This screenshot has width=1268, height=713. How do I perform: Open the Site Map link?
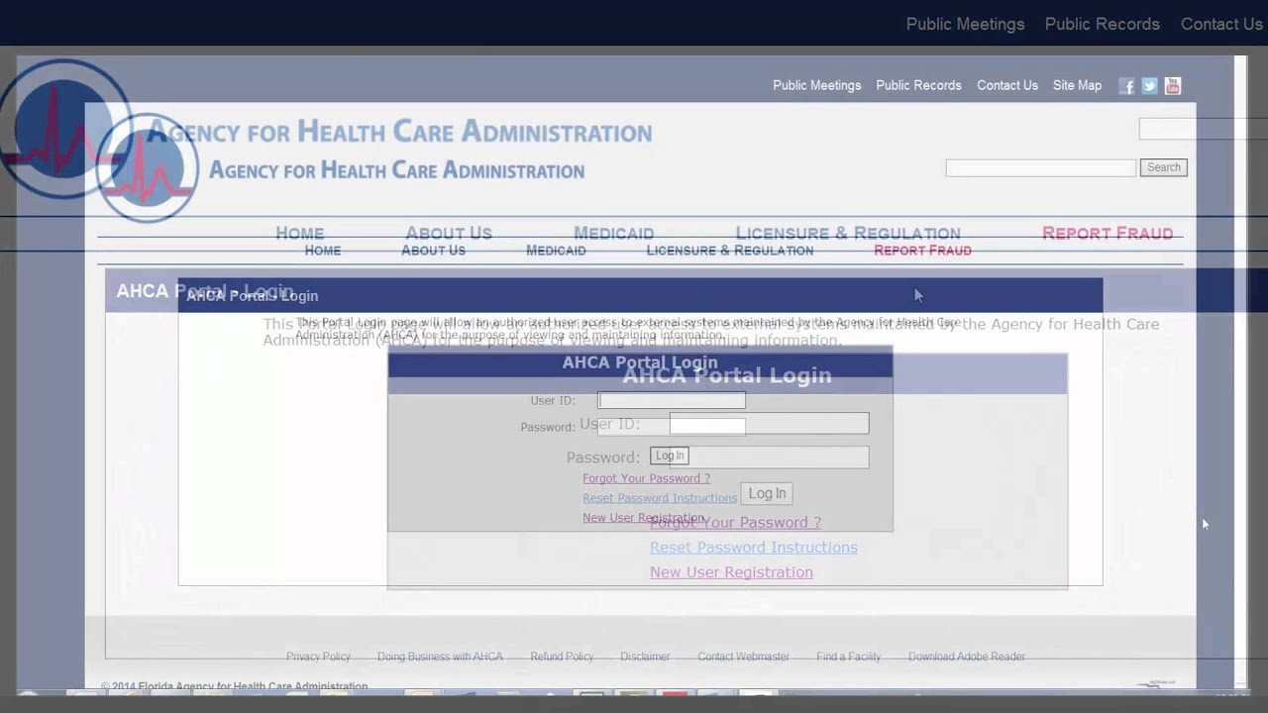pyautogui.click(x=1077, y=85)
